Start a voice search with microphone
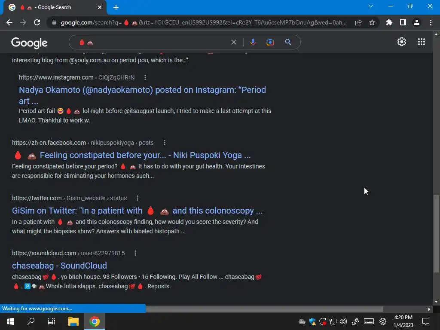The width and height of the screenshot is (440, 330). pos(253,42)
